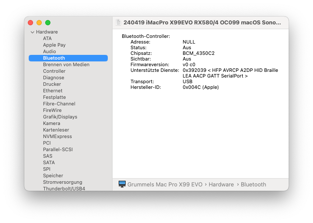The image size is (313, 223).
Task: Collapse the Hardware section chevron
Action: [32, 32]
